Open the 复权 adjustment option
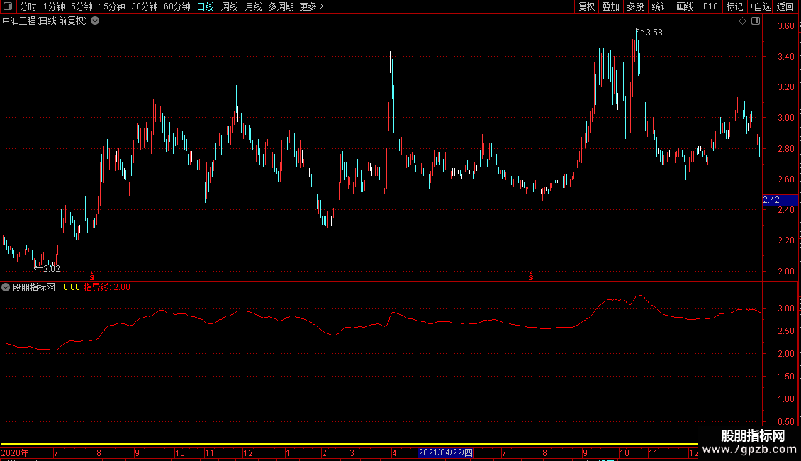 click(586, 6)
